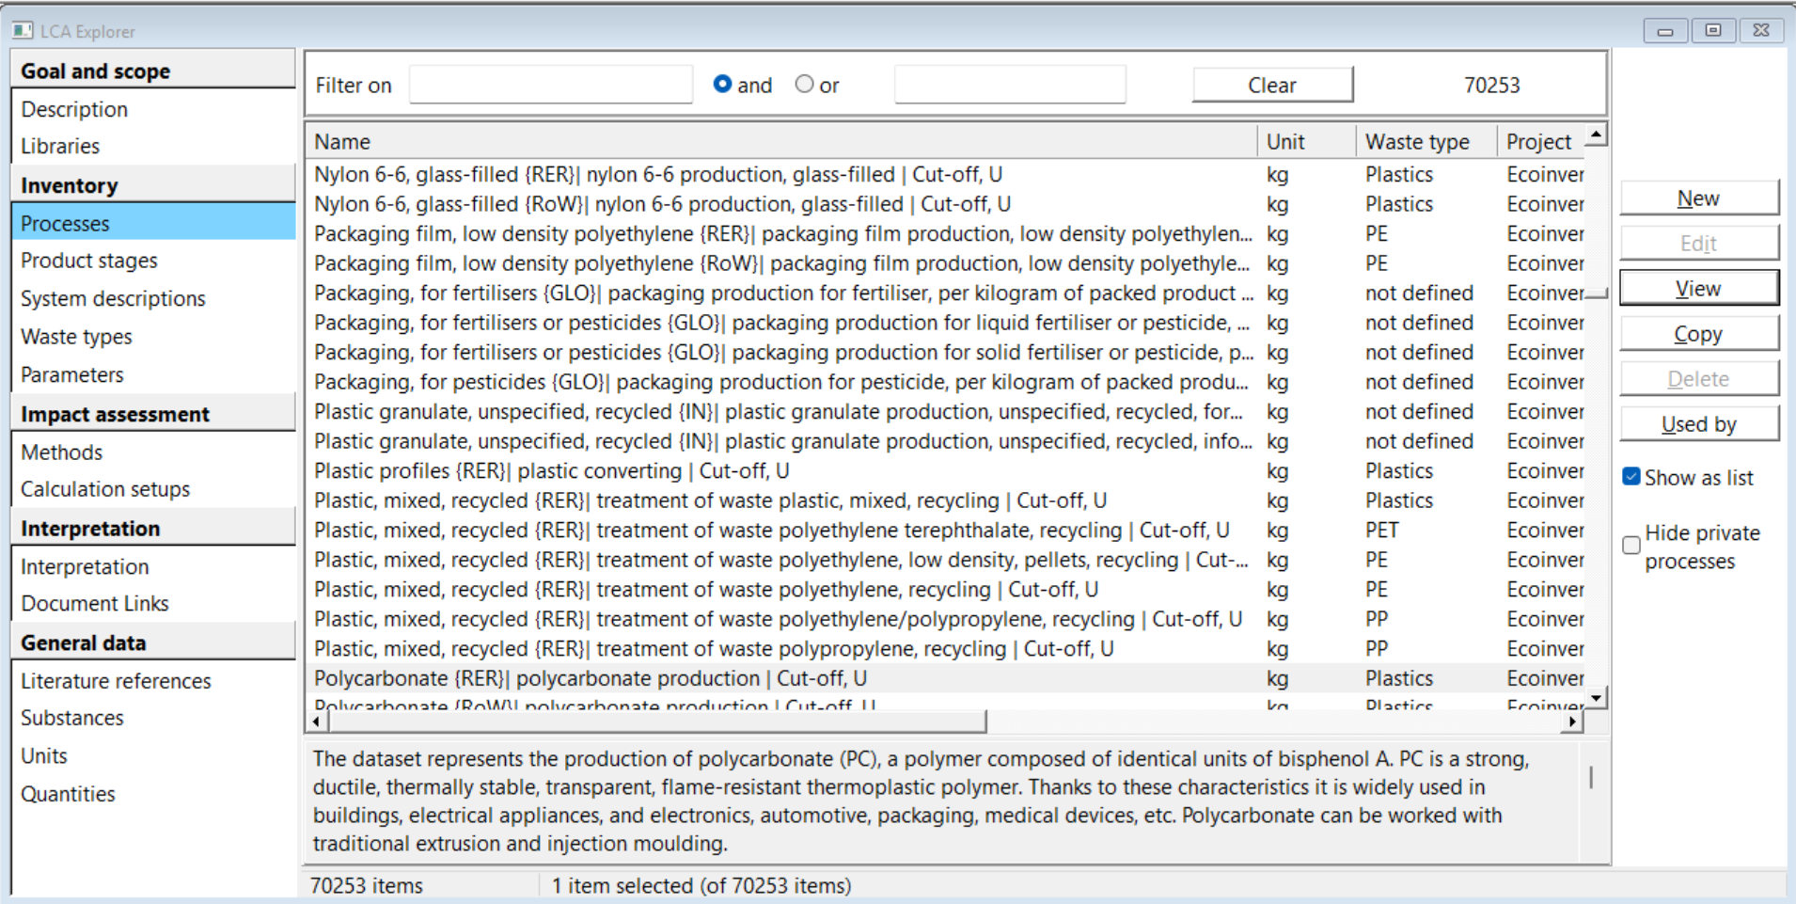Screen dimensions: 1796x904
Task: Select the Plastic profiles {RER} process row
Action: (551, 471)
